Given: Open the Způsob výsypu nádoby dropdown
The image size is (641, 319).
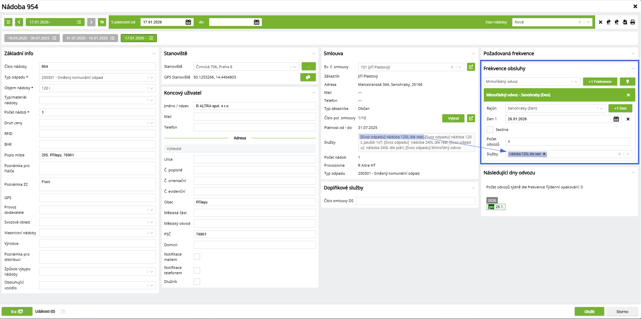Looking at the screenshot, I should click(x=152, y=272).
